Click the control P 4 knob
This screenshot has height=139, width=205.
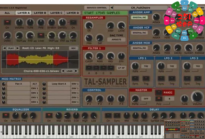[x=121, y=99]
